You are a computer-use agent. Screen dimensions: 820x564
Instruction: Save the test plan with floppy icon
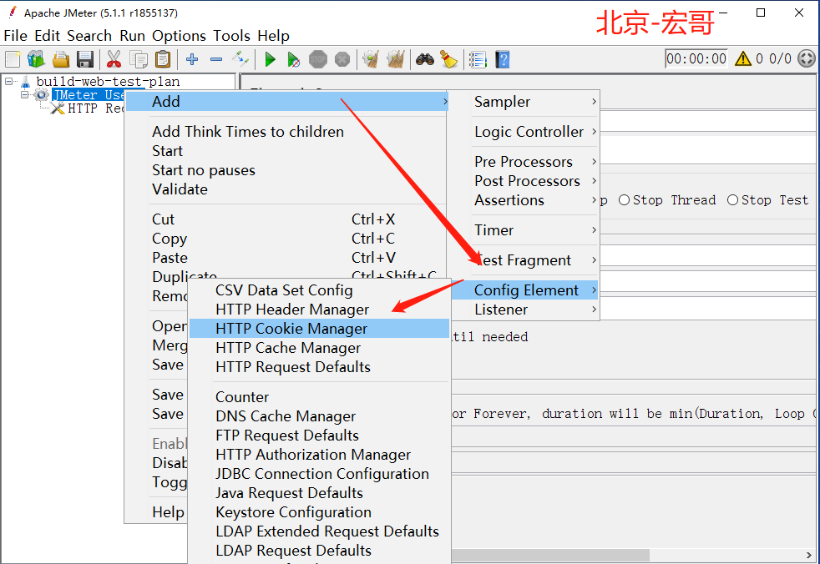tap(85, 59)
